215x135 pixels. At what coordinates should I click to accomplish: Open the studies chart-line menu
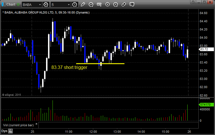pyautogui.click(x=91, y=5)
